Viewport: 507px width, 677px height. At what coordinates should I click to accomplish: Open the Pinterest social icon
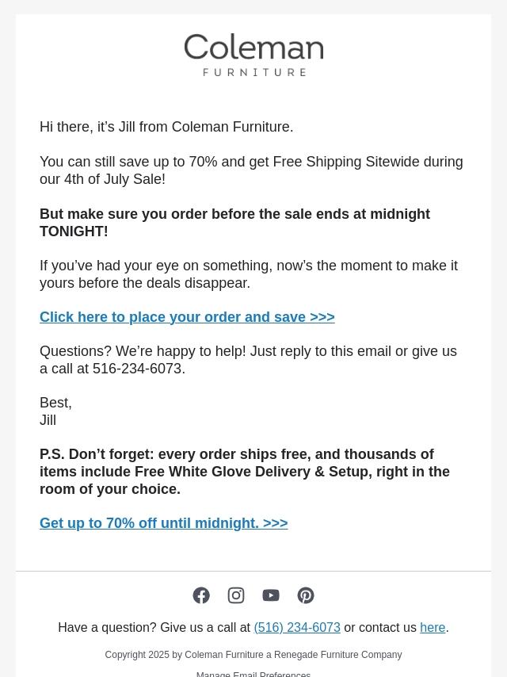coord(306,595)
